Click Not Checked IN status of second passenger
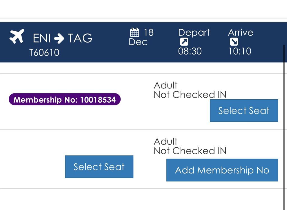287x210 pixels. tap(190, 151)
